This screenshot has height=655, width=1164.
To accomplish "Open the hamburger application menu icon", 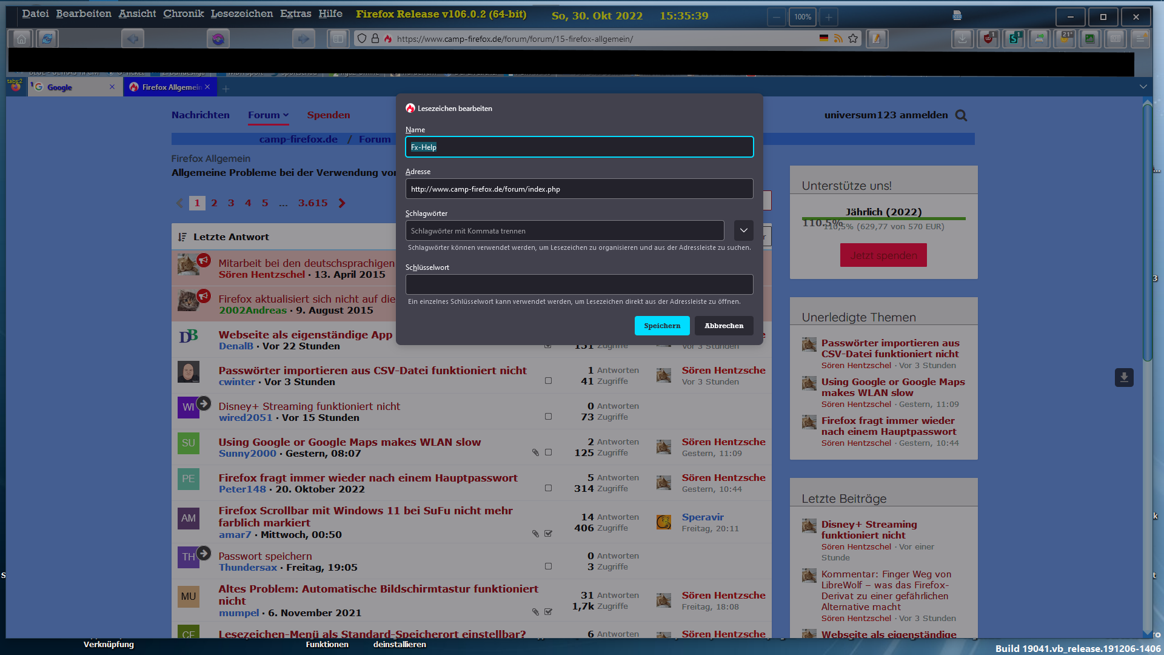I will pyautogui.click(x=1140, y=39).
